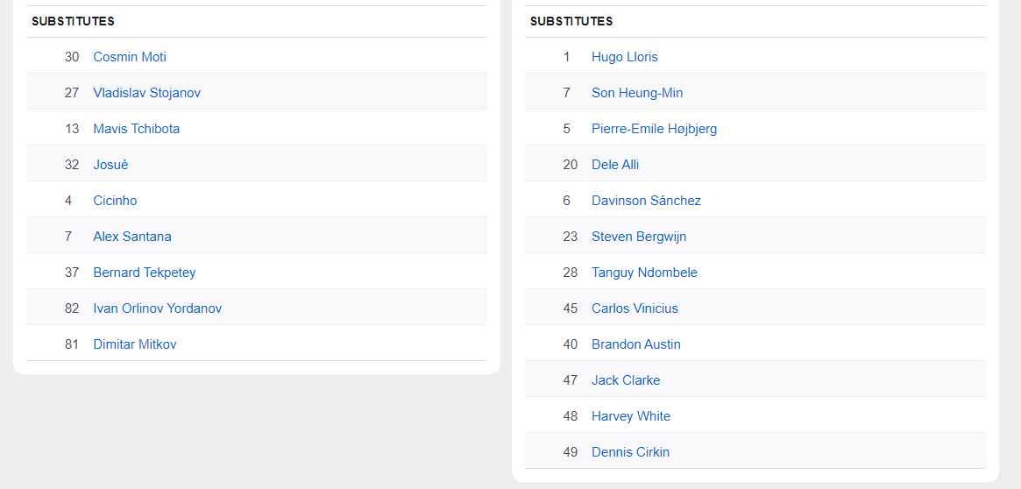Viewport: 1021px width, 489px height.
Task: Open Tanguy Ndombele's profile
Action: pyautogui.click(x=644, y=273)
